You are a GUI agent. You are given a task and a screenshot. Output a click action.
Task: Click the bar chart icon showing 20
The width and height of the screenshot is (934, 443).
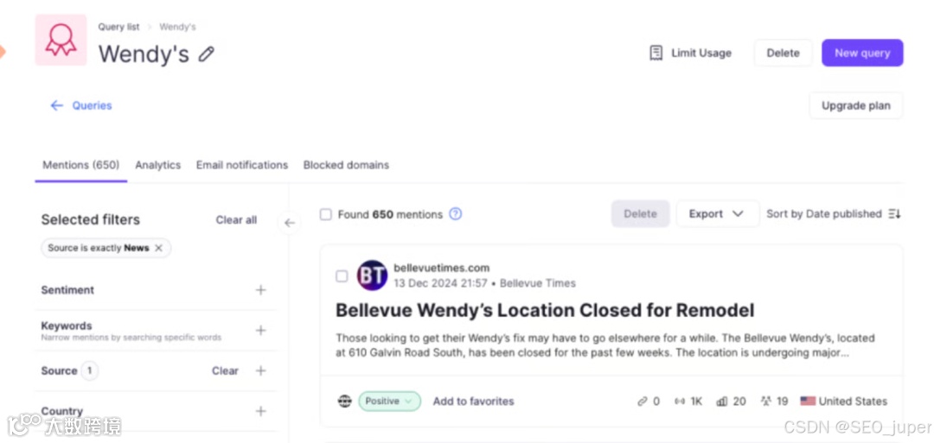coord(722,402)
